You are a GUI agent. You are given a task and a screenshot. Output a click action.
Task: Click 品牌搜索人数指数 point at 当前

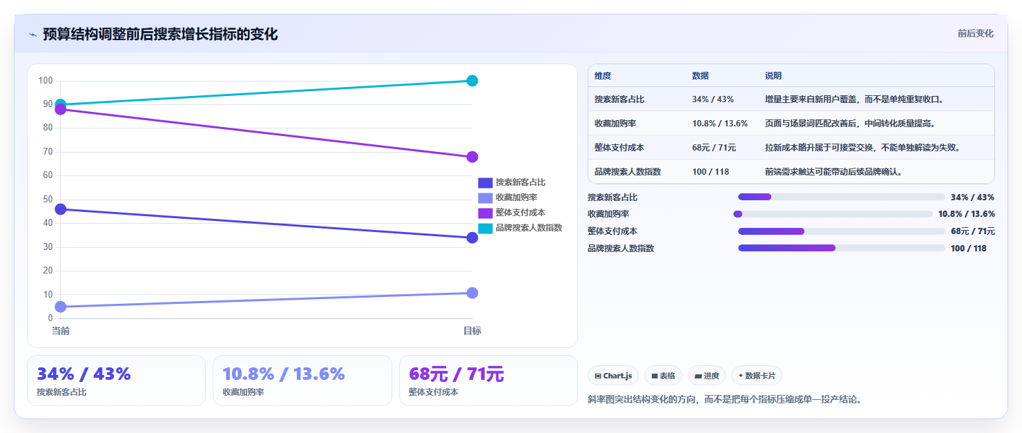click(61, 104)
